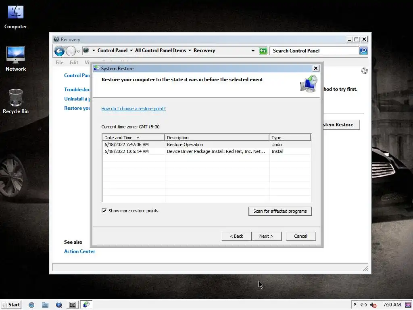Minimize the Recovery window
Viewport: 413px width, 310px height.
(x=350, y=40)
